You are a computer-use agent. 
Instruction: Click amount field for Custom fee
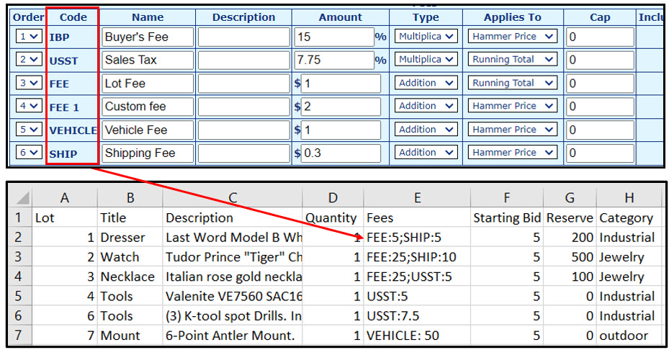[341, 107]
